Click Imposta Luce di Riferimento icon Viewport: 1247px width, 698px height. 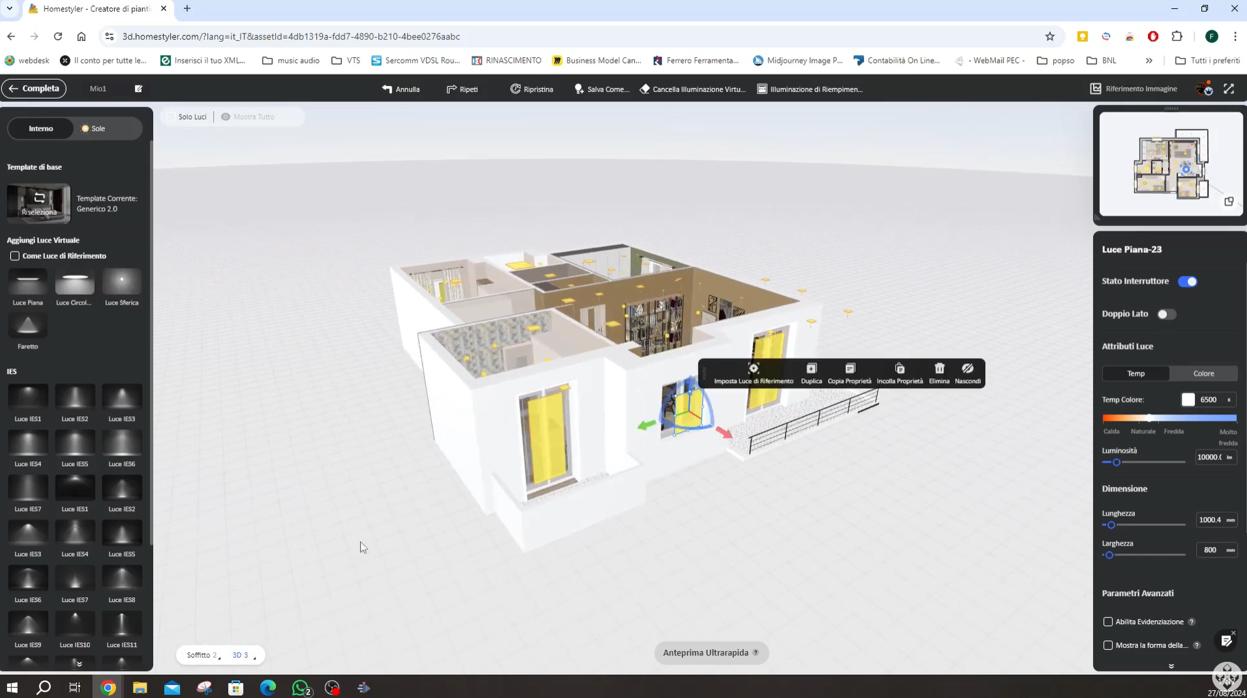(x=754, y=369)
